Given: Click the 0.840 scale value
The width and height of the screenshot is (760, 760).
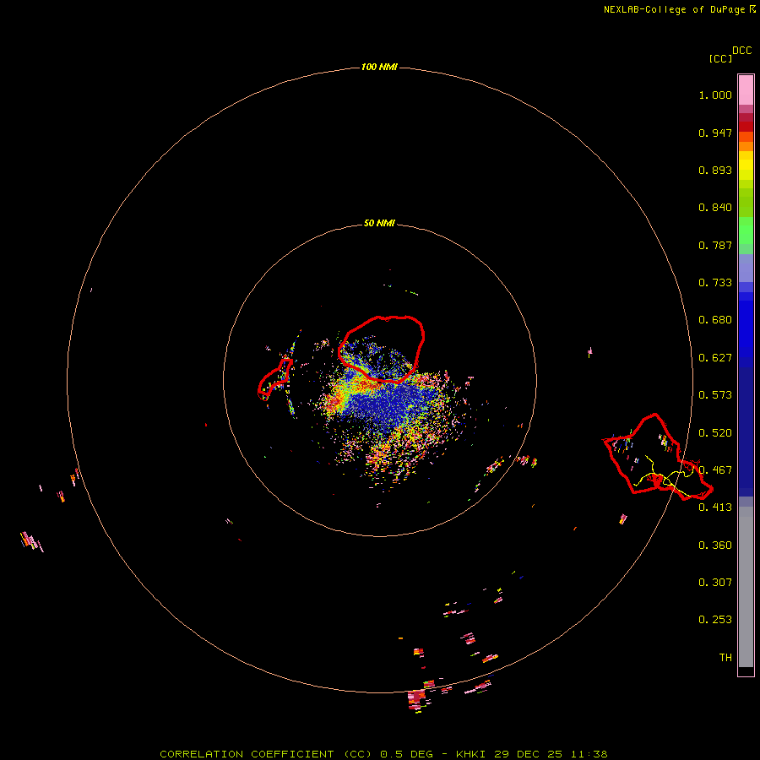Looking at the screenshot, I should pyautogui.click(x=715, y=208).
